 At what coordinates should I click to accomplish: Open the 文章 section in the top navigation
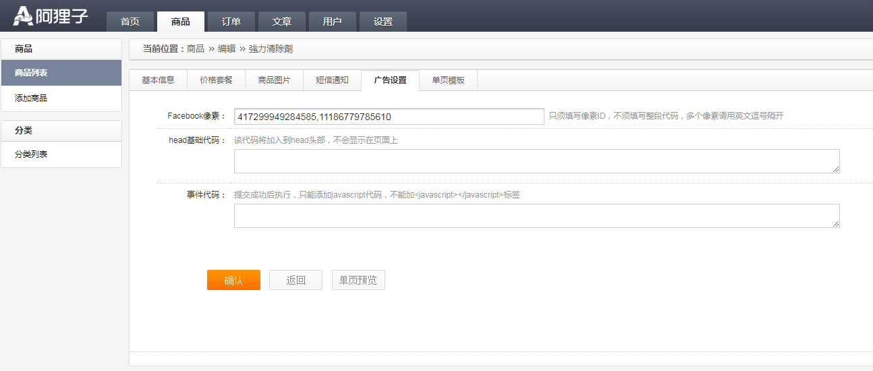pos(282,22)
